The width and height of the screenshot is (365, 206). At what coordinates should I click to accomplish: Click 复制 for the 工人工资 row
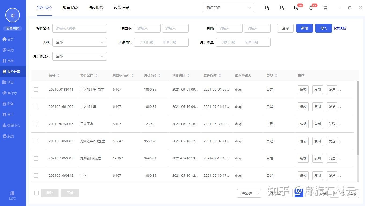click(318, 124)
